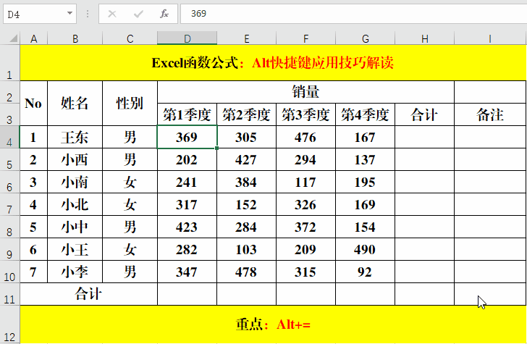
Task: Select column B header
Action: 75,38
